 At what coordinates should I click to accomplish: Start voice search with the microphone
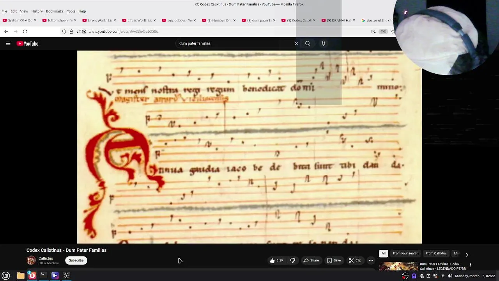point(323,43)
